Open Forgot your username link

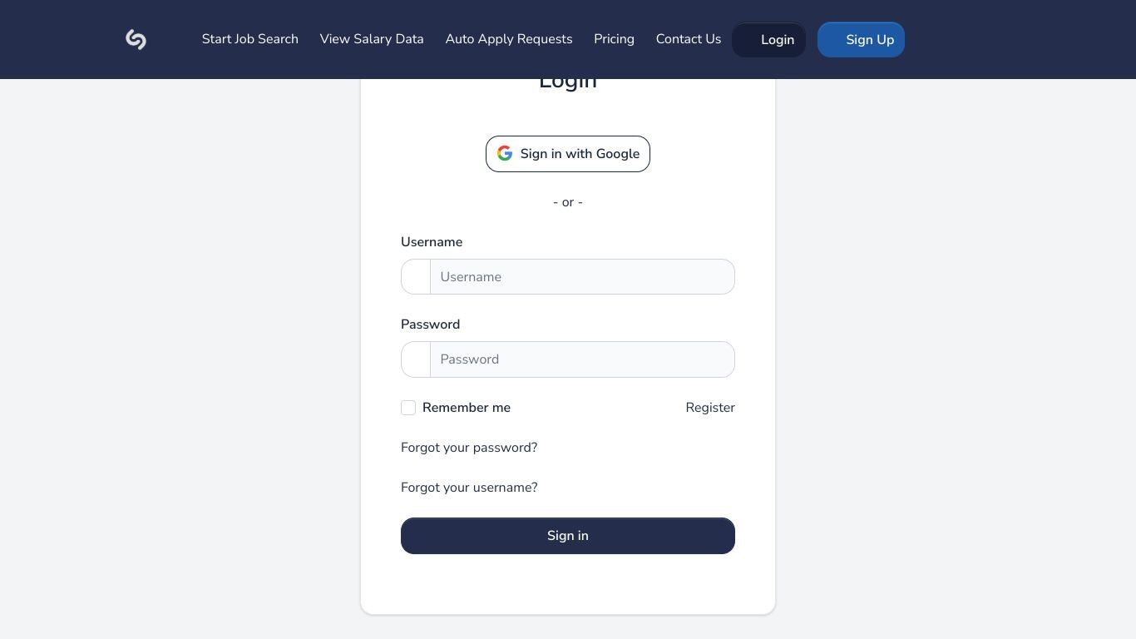[469, 488]
